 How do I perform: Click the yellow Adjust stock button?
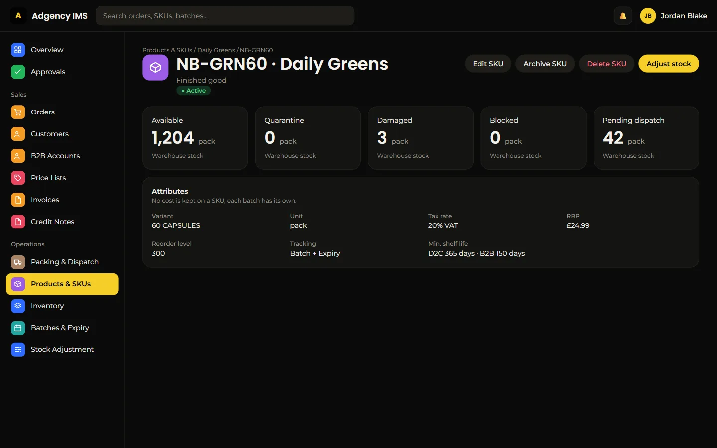(x=669, y=64)
